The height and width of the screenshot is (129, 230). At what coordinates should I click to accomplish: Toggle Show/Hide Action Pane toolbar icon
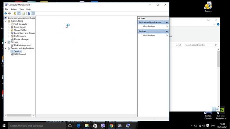tap(33, 14)
